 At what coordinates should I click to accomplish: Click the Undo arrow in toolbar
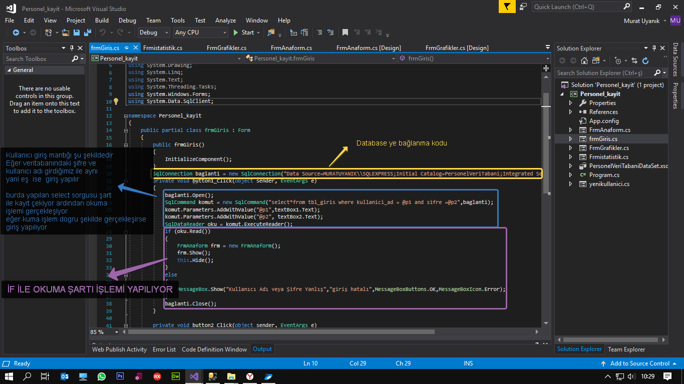coord(102,32)
